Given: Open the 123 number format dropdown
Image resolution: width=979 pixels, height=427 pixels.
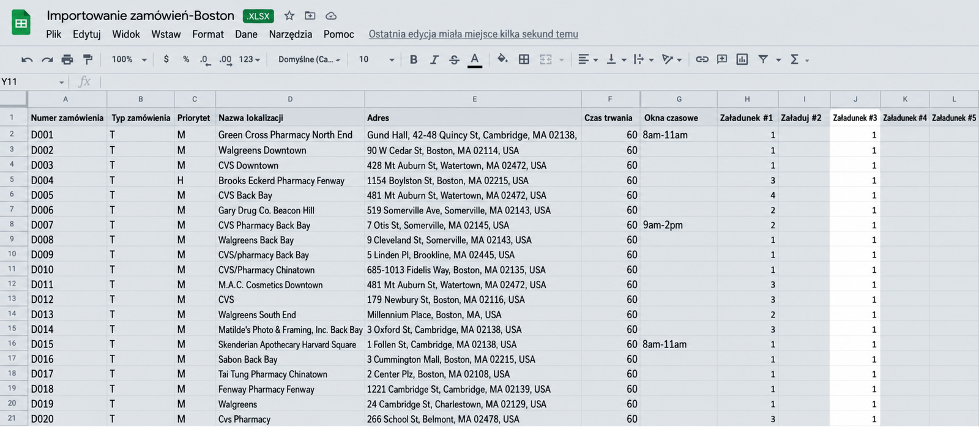Looking at the screenshot, I should click(x=250, y=59).
